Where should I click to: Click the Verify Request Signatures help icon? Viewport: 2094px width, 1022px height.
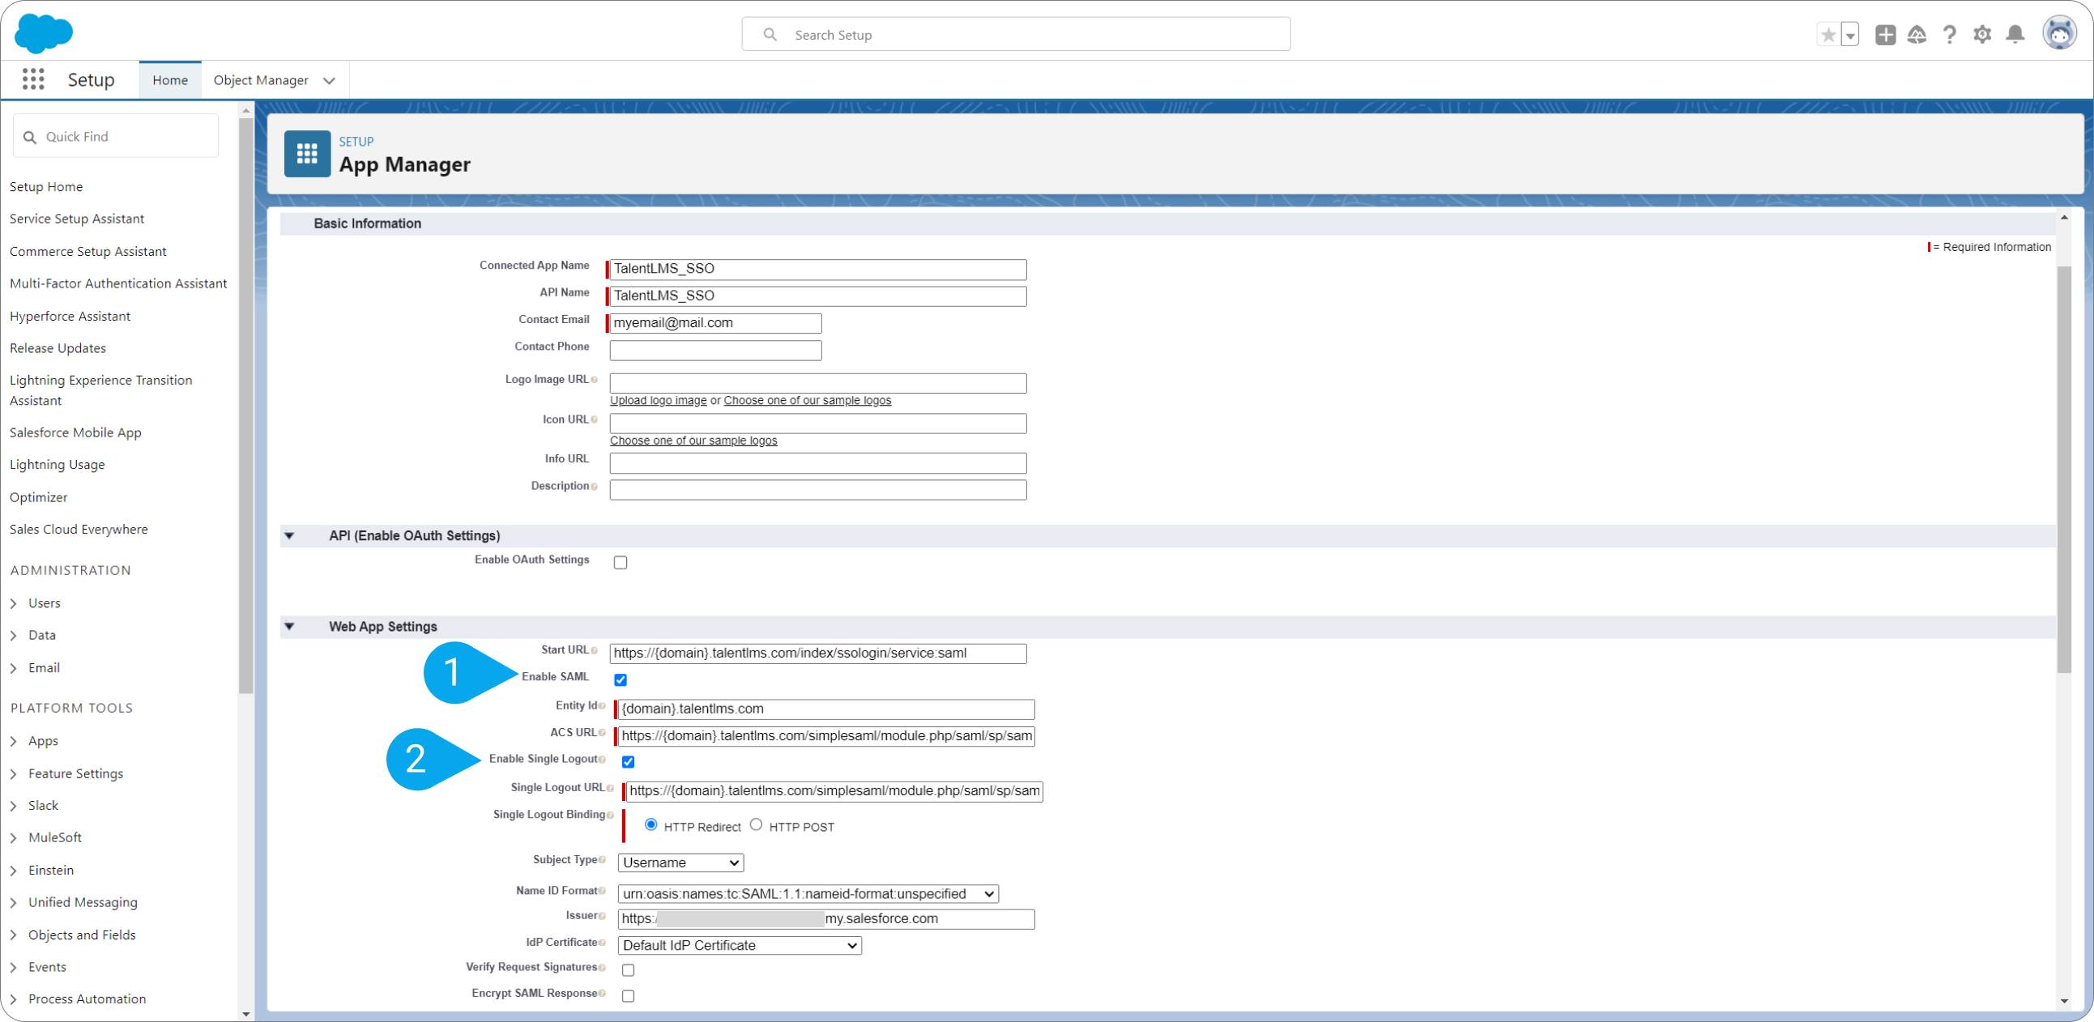pyautogui.click(x=603, y=968)
